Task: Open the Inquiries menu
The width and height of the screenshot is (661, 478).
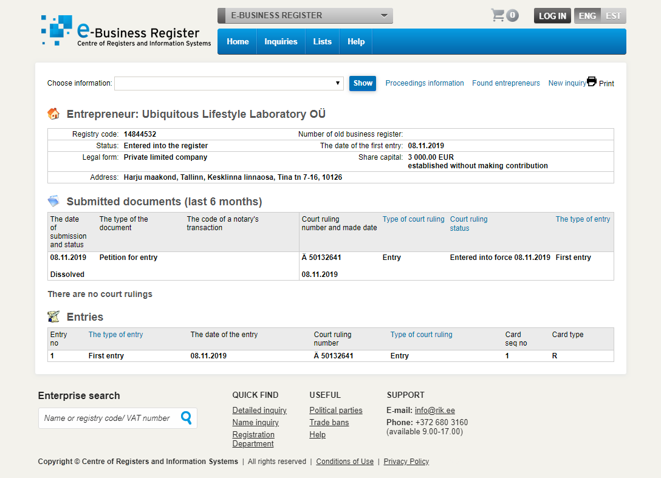Action: (x=281, y=42)
